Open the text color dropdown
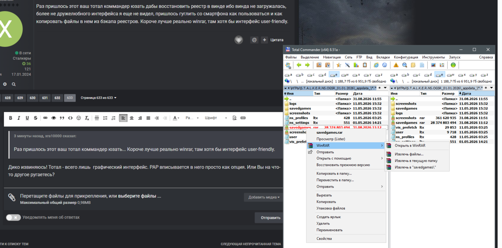 coord(176,118)
